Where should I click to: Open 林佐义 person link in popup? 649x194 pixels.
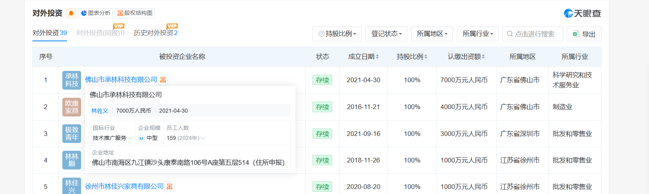pos(100,111)
